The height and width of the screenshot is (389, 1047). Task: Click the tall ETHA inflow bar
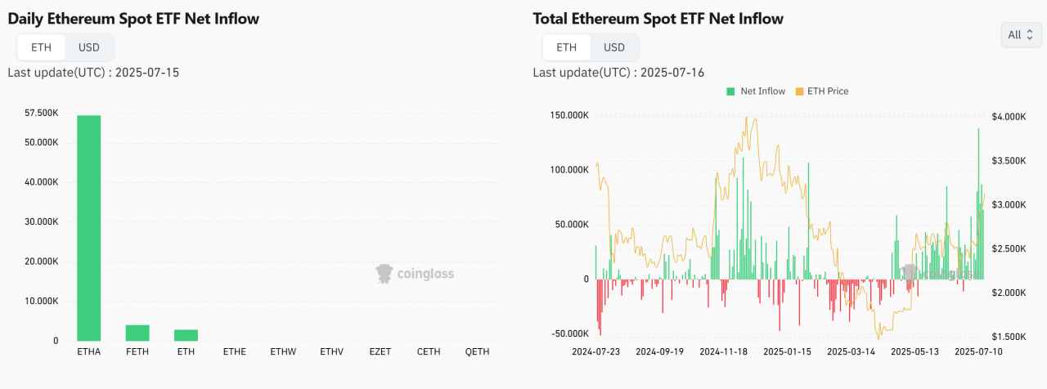click(x=89, y=227)
